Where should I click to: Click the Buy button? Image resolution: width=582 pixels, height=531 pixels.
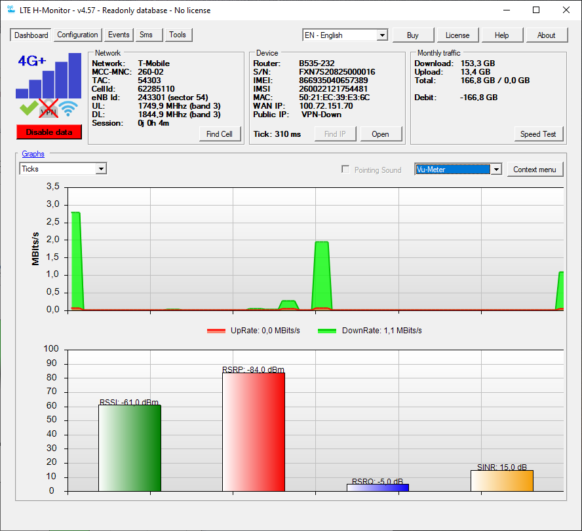[x=413, y=35]
